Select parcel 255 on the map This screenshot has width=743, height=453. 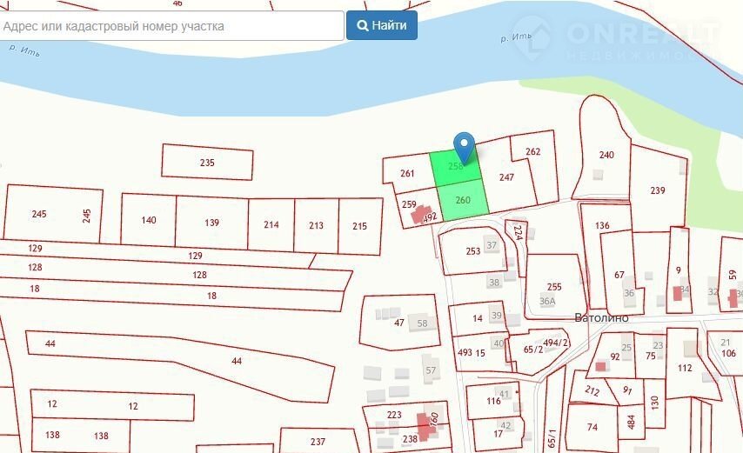click(x=554, y=286)
